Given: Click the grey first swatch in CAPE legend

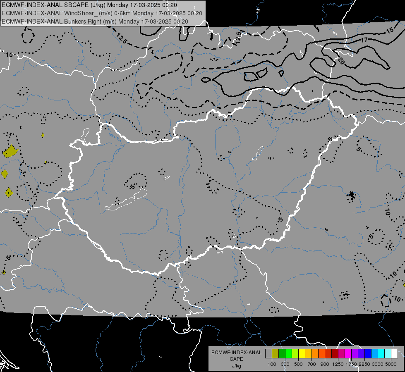Looking at the screenshot, I should (268, 353).
